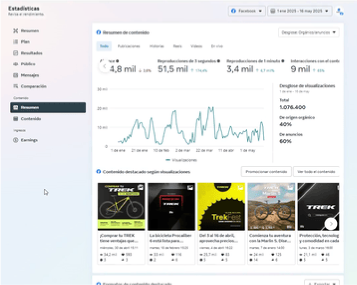Open Mensajes statistics in the sidebar
The height and width of the screenshot is (285, 357).
(29, 75)
